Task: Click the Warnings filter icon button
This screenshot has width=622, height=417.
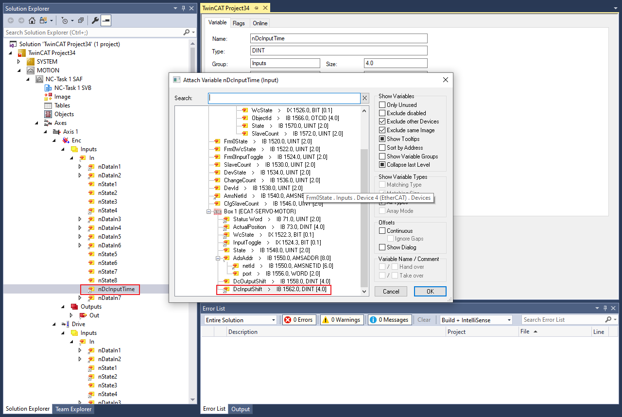Action: (x=342, y=320)
